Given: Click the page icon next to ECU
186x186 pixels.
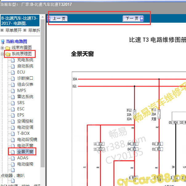Looking at the screenshot, I should pyautogui.click(x=13, y=72).
